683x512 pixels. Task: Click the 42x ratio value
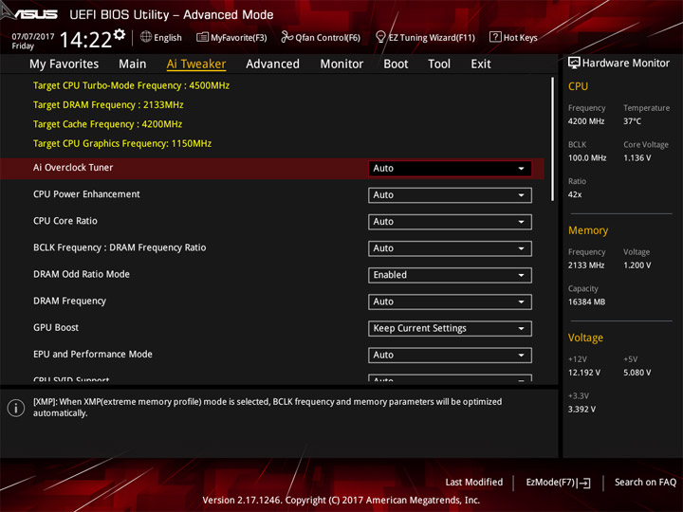point(575,194)
